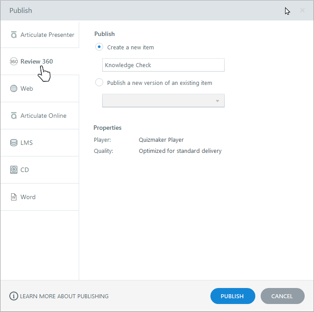Select the 'Create a new item' radio button
Viewport: 314px width, 312px height.
[x=99, y=47]
